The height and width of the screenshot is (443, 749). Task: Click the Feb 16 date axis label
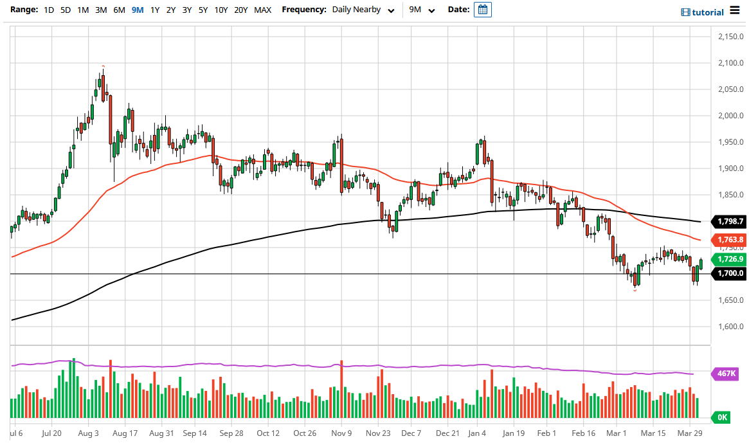click(x=584, y=433)
